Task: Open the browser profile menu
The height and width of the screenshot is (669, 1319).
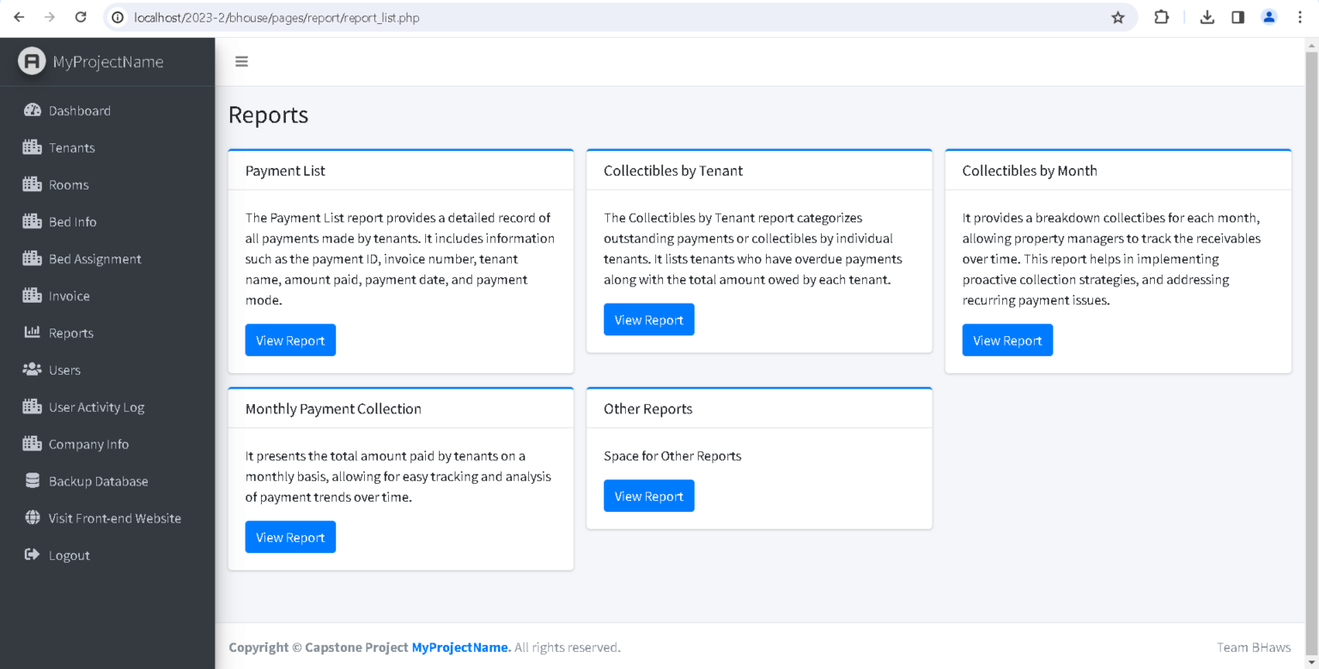Action: tap(1269, 17)
